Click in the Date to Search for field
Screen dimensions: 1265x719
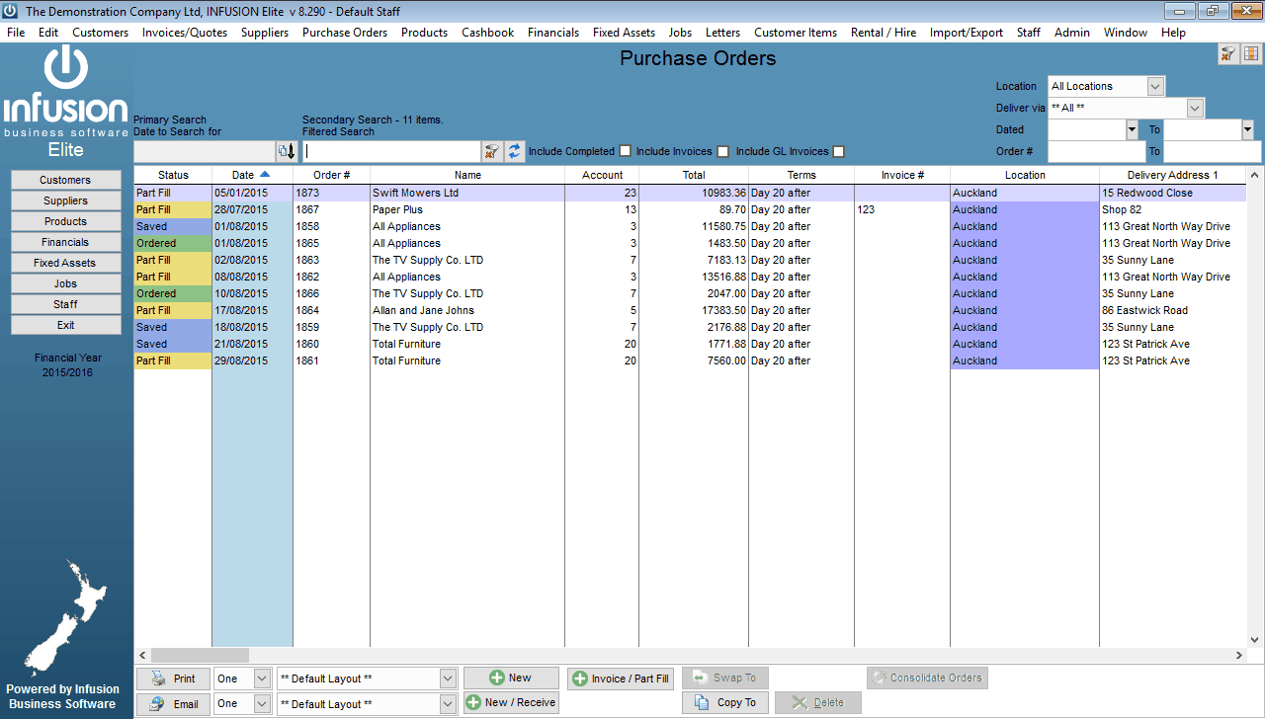tap(205, 151)
